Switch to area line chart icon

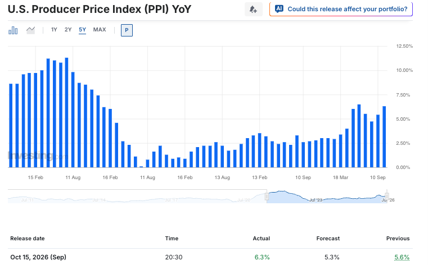tap(30, 30)
